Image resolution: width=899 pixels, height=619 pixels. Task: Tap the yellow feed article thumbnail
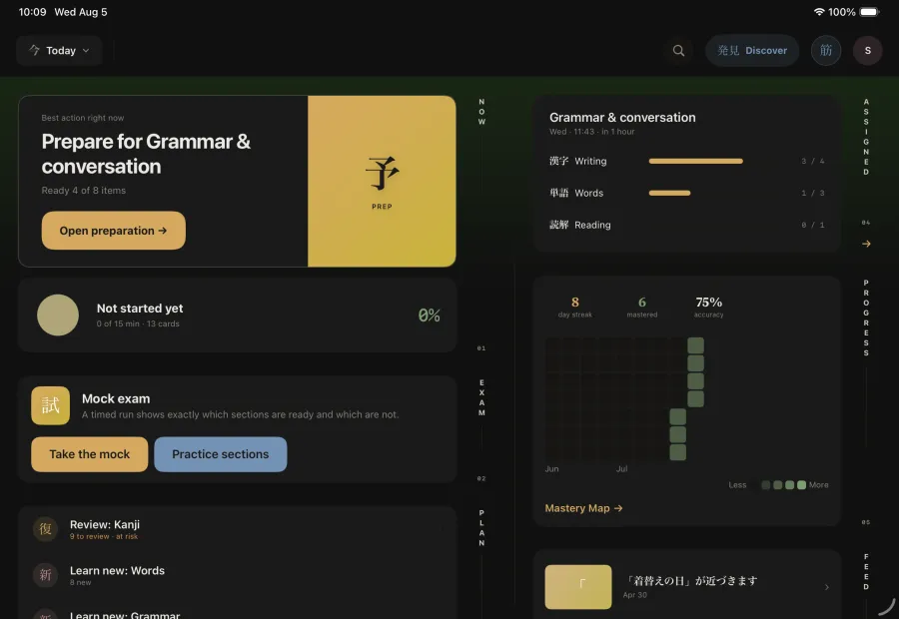[578, 587]
